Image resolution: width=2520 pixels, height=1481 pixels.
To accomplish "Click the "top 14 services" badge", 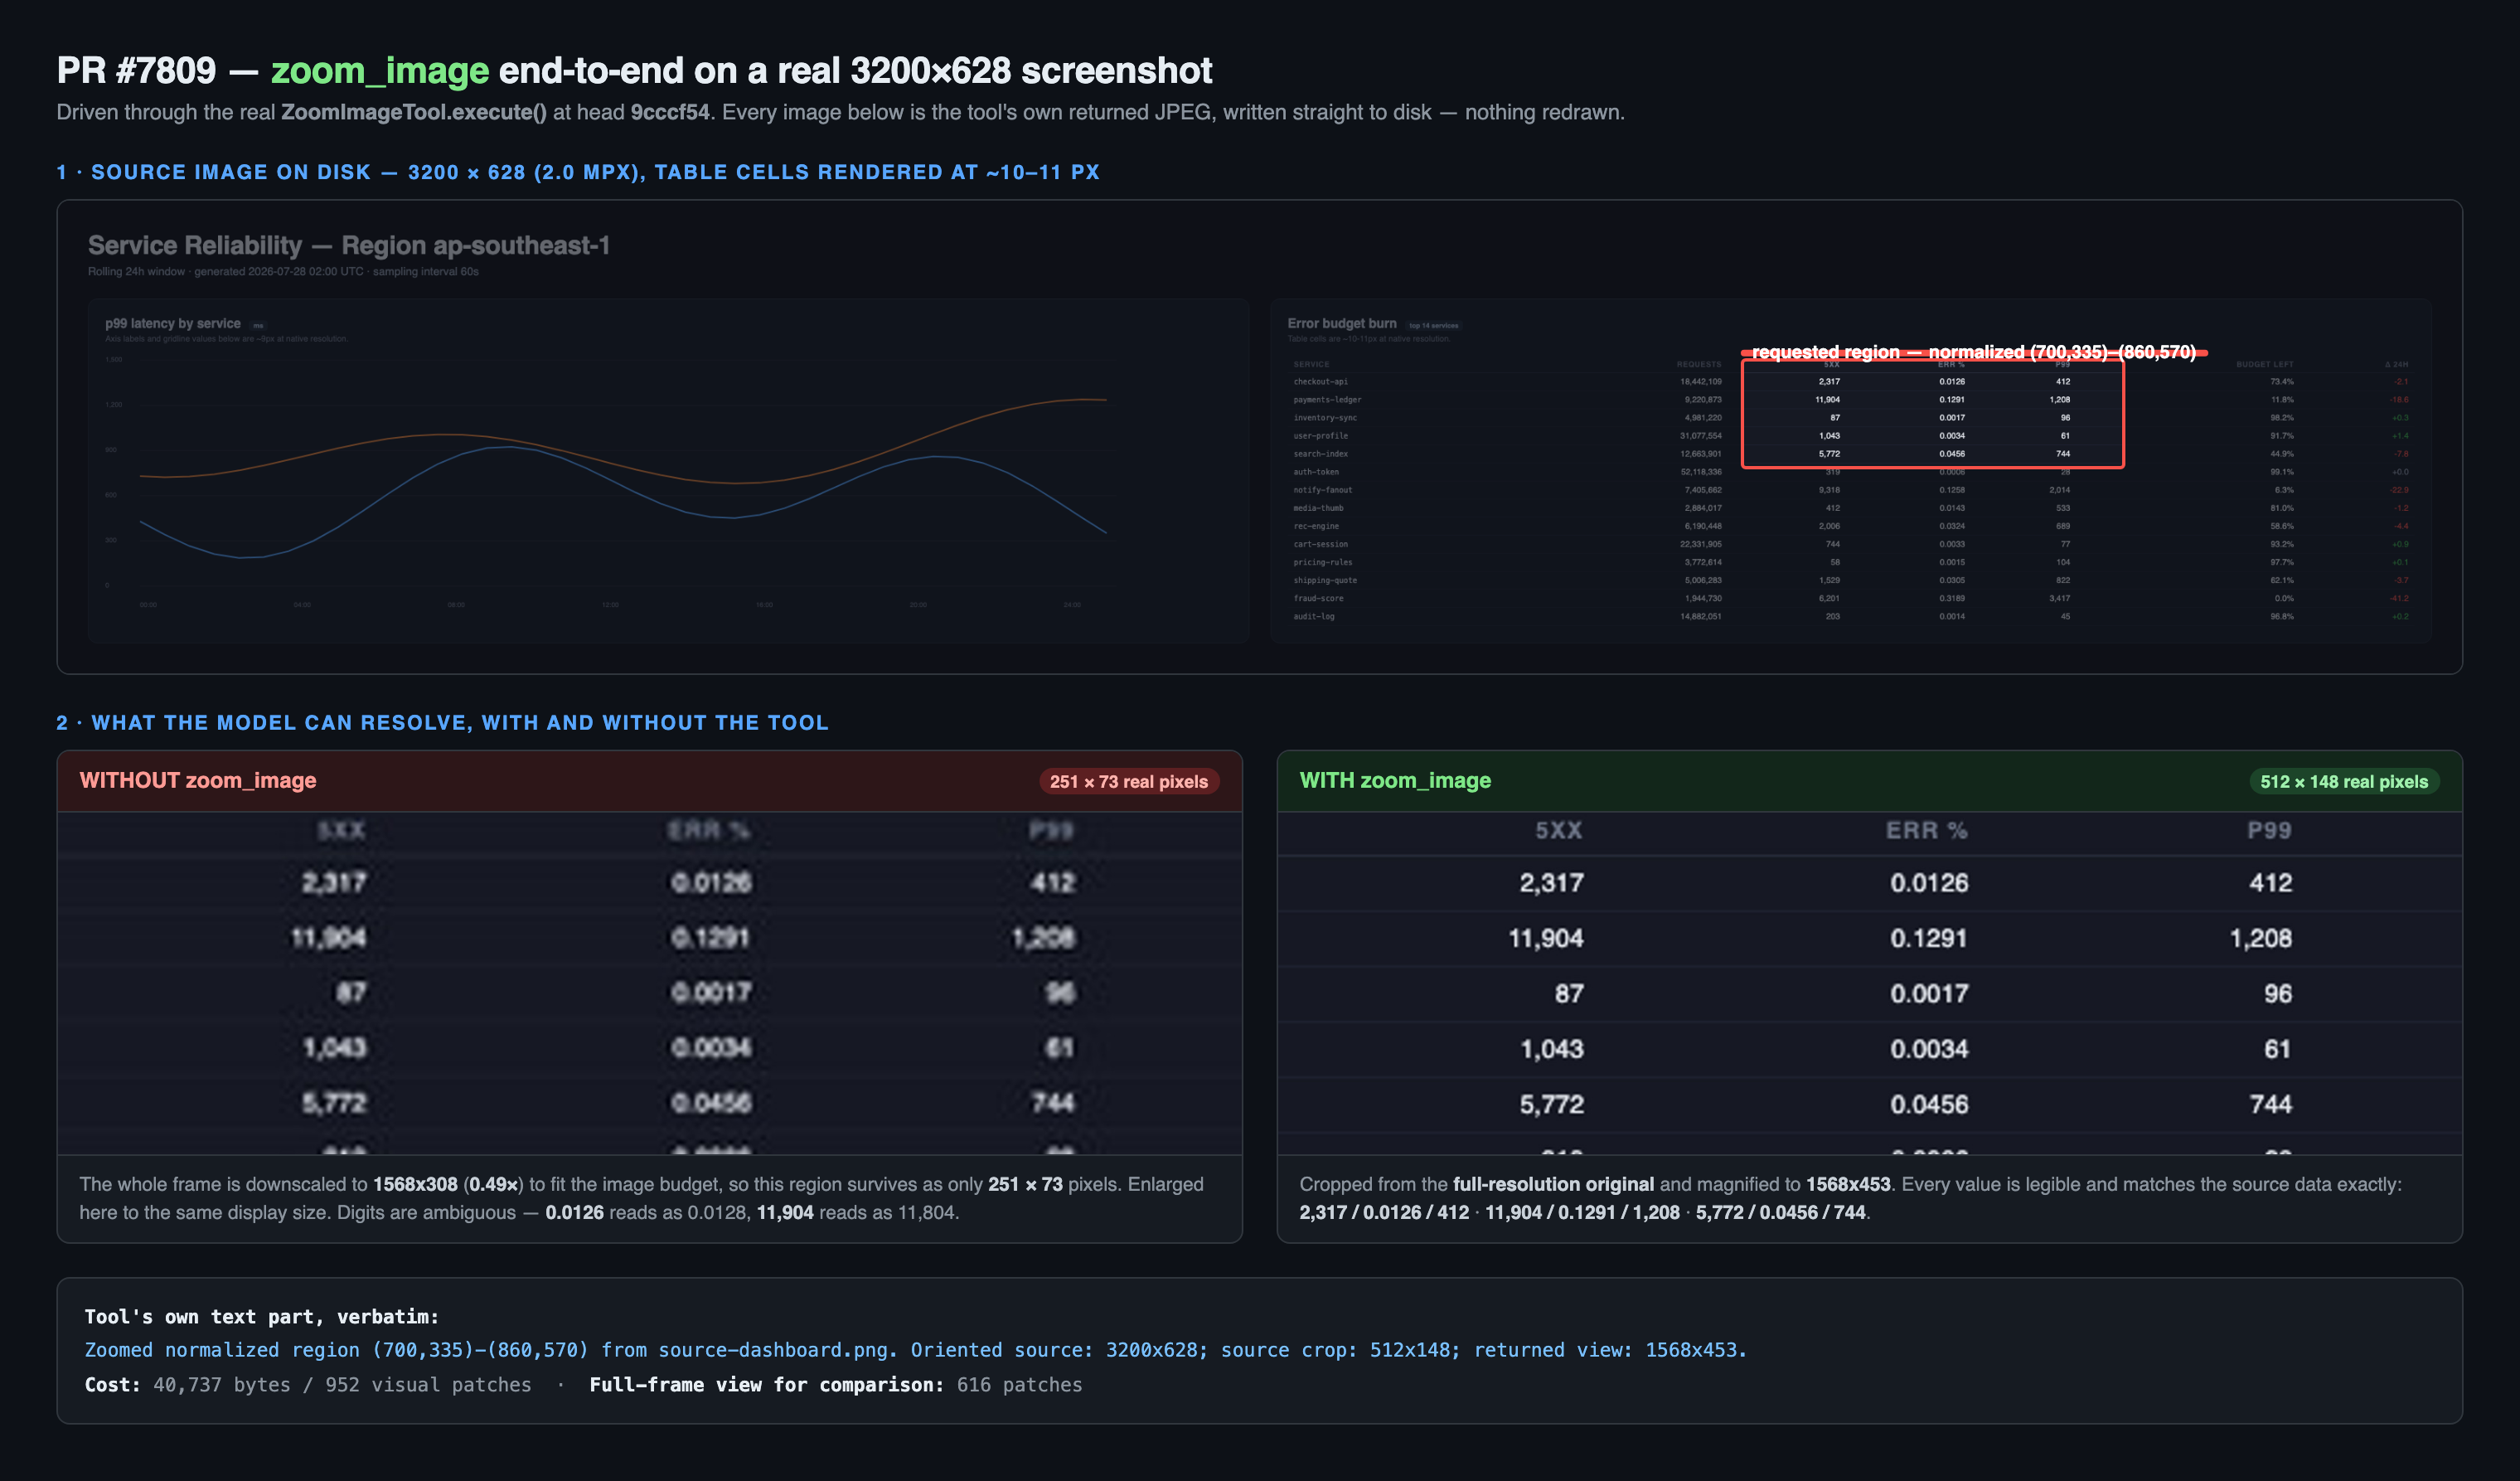I will [1433, 325].
